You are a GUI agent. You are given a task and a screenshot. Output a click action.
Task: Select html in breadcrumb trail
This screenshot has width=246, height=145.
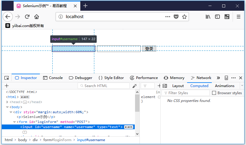(x=9, y=140)
